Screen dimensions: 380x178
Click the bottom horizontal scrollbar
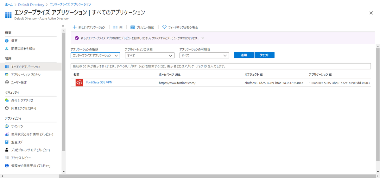pos(218,176)
